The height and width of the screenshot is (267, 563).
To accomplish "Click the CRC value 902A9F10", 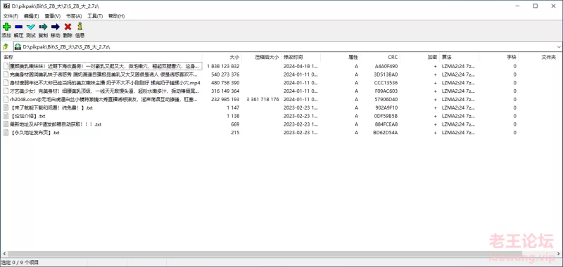I will [386, 108].
